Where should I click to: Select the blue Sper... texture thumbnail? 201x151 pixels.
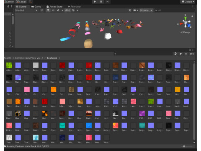(89, 125)
